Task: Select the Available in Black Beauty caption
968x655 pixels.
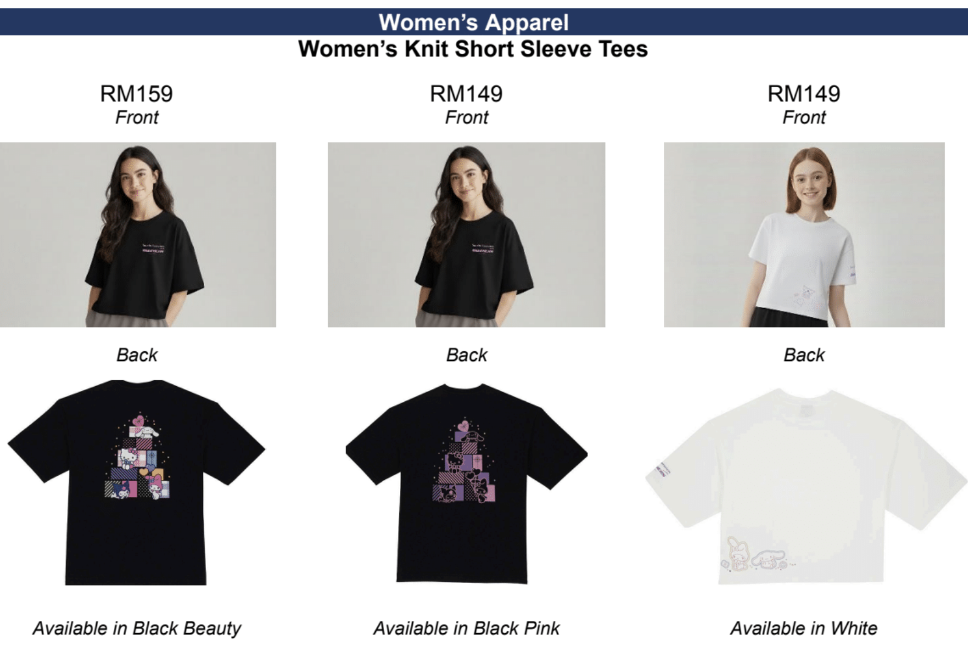Action: (x=137, y=628)
